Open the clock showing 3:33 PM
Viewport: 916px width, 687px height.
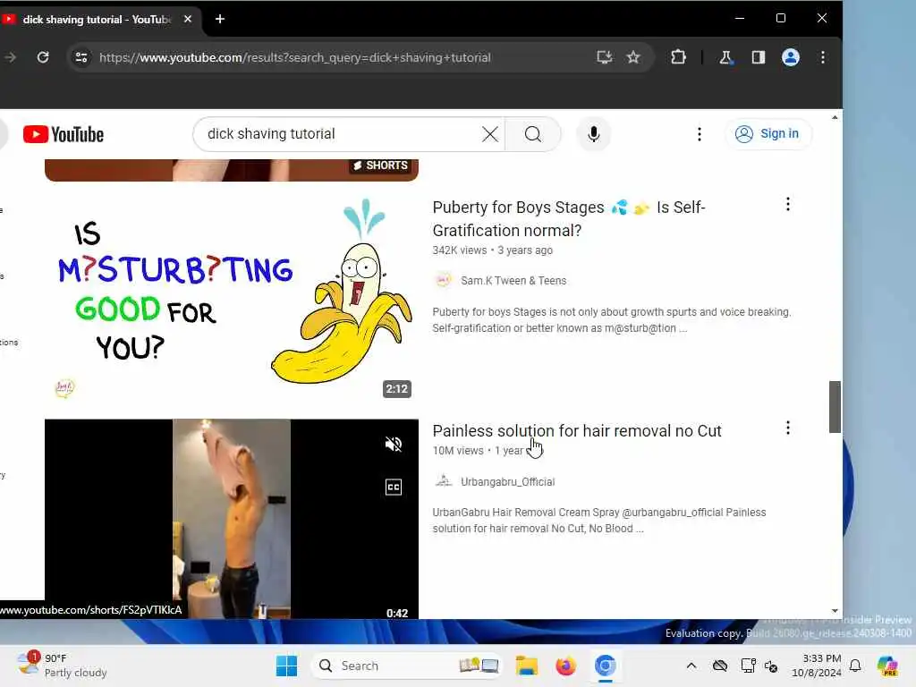(816, 666)
